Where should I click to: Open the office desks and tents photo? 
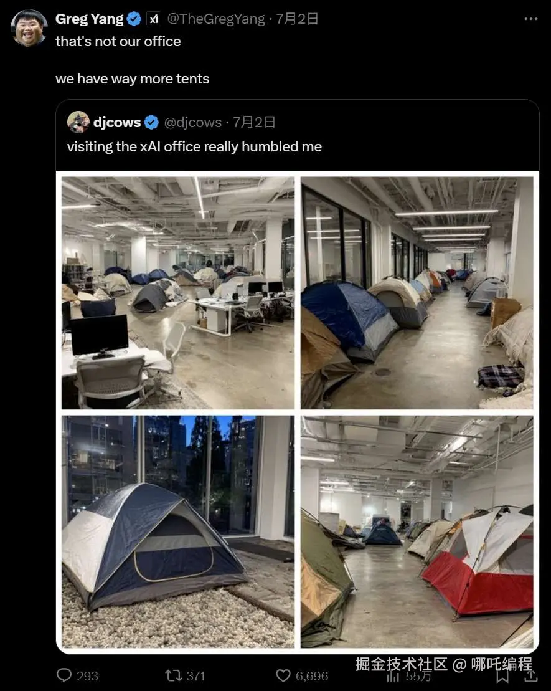(x=178, y=293)
